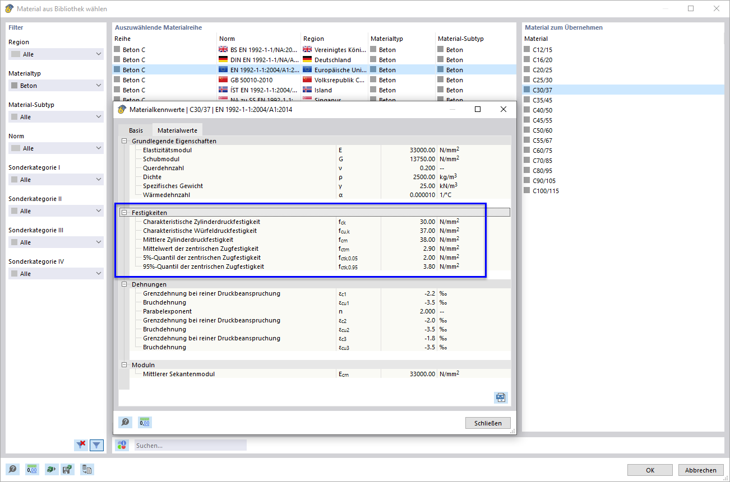Select the C90/105 material
Image resolution: width=730 pixels, height=482 pixels.
623,180
